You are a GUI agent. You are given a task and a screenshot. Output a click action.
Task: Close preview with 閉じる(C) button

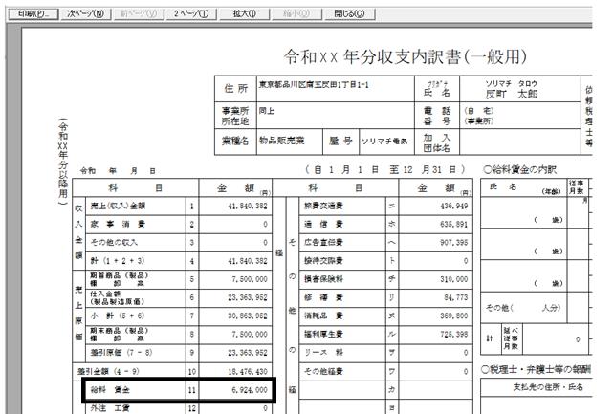349,14
